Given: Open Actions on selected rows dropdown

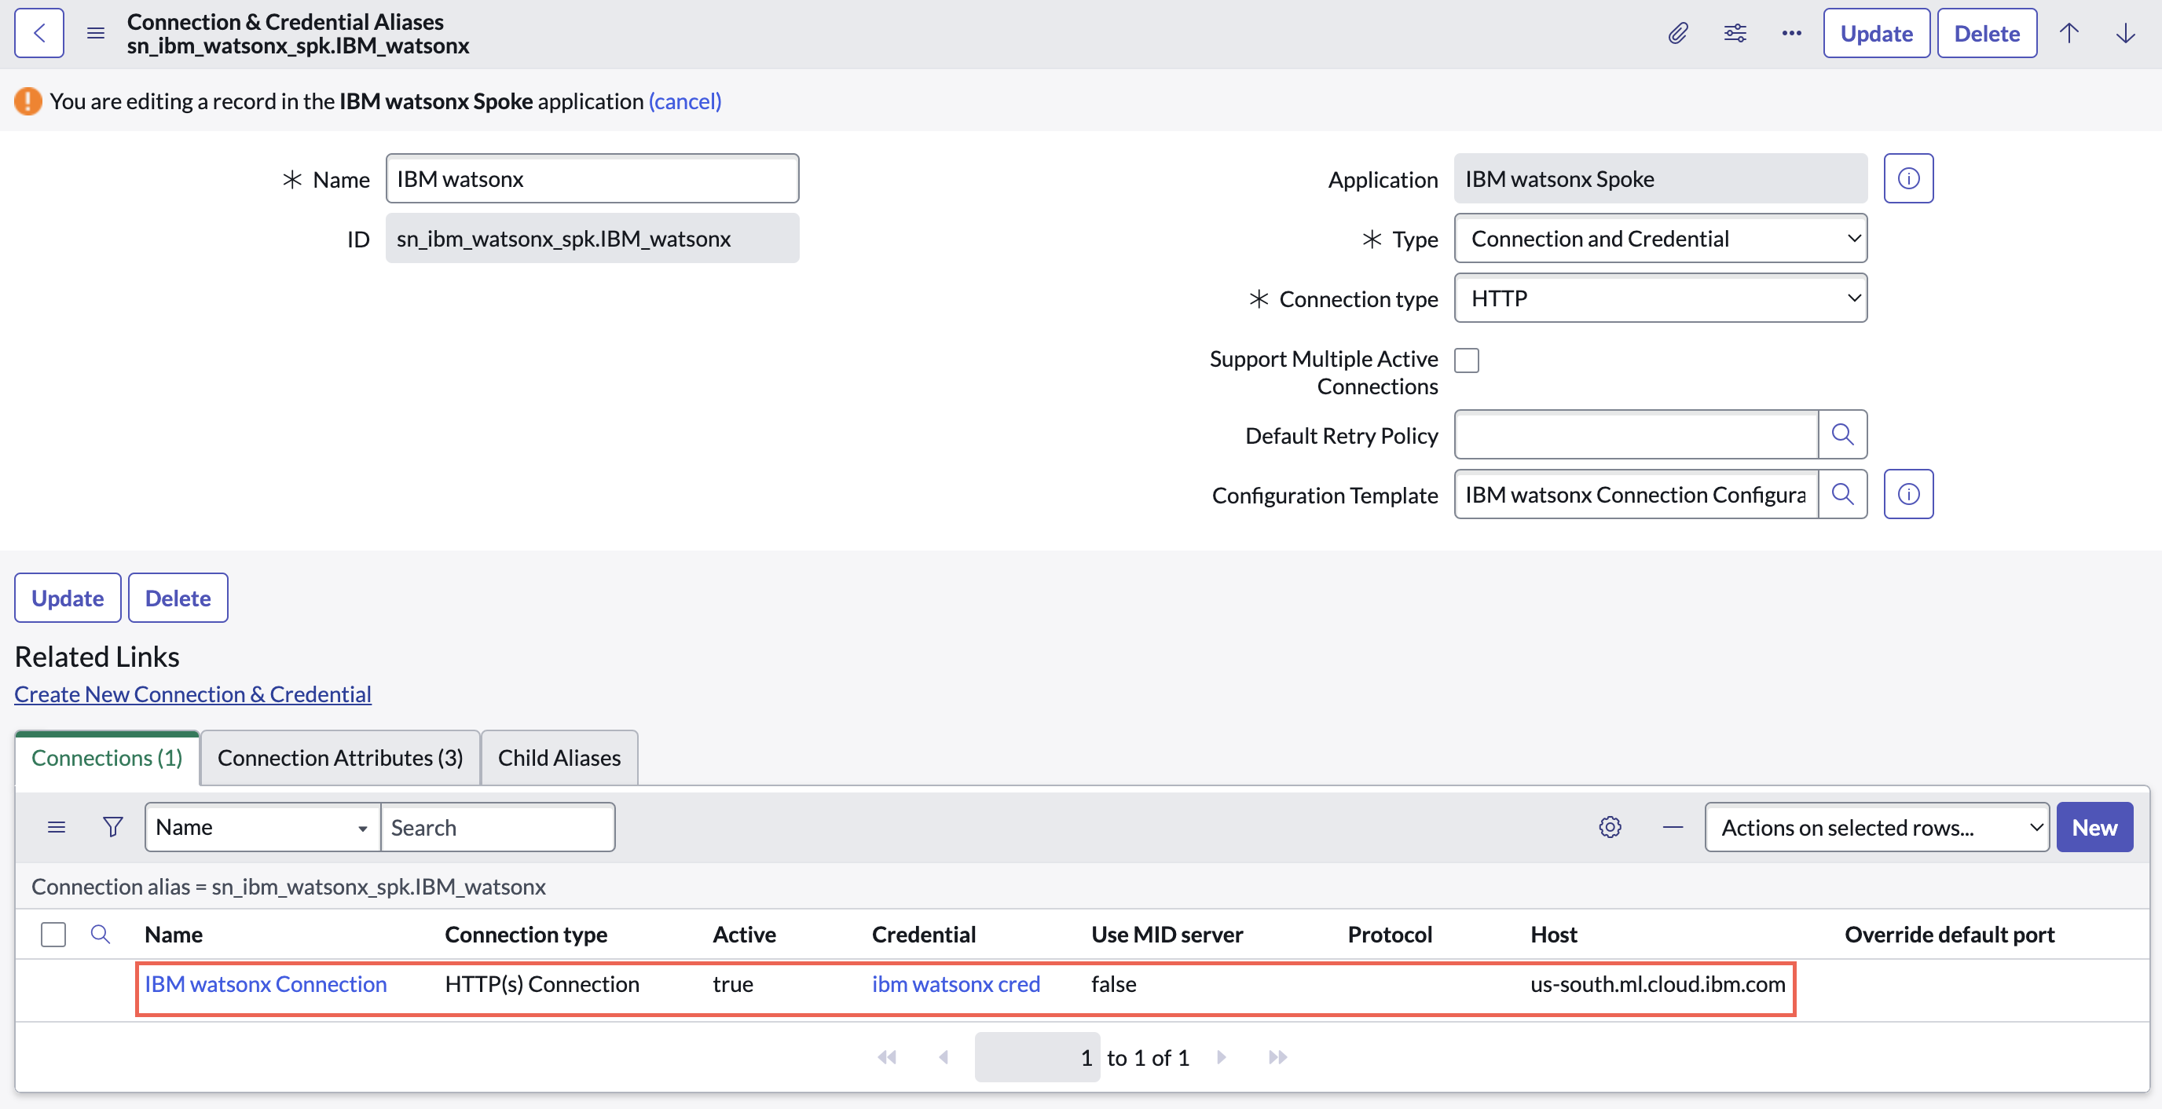Looking at the screenshot, I should click(x=1877, y=827).
